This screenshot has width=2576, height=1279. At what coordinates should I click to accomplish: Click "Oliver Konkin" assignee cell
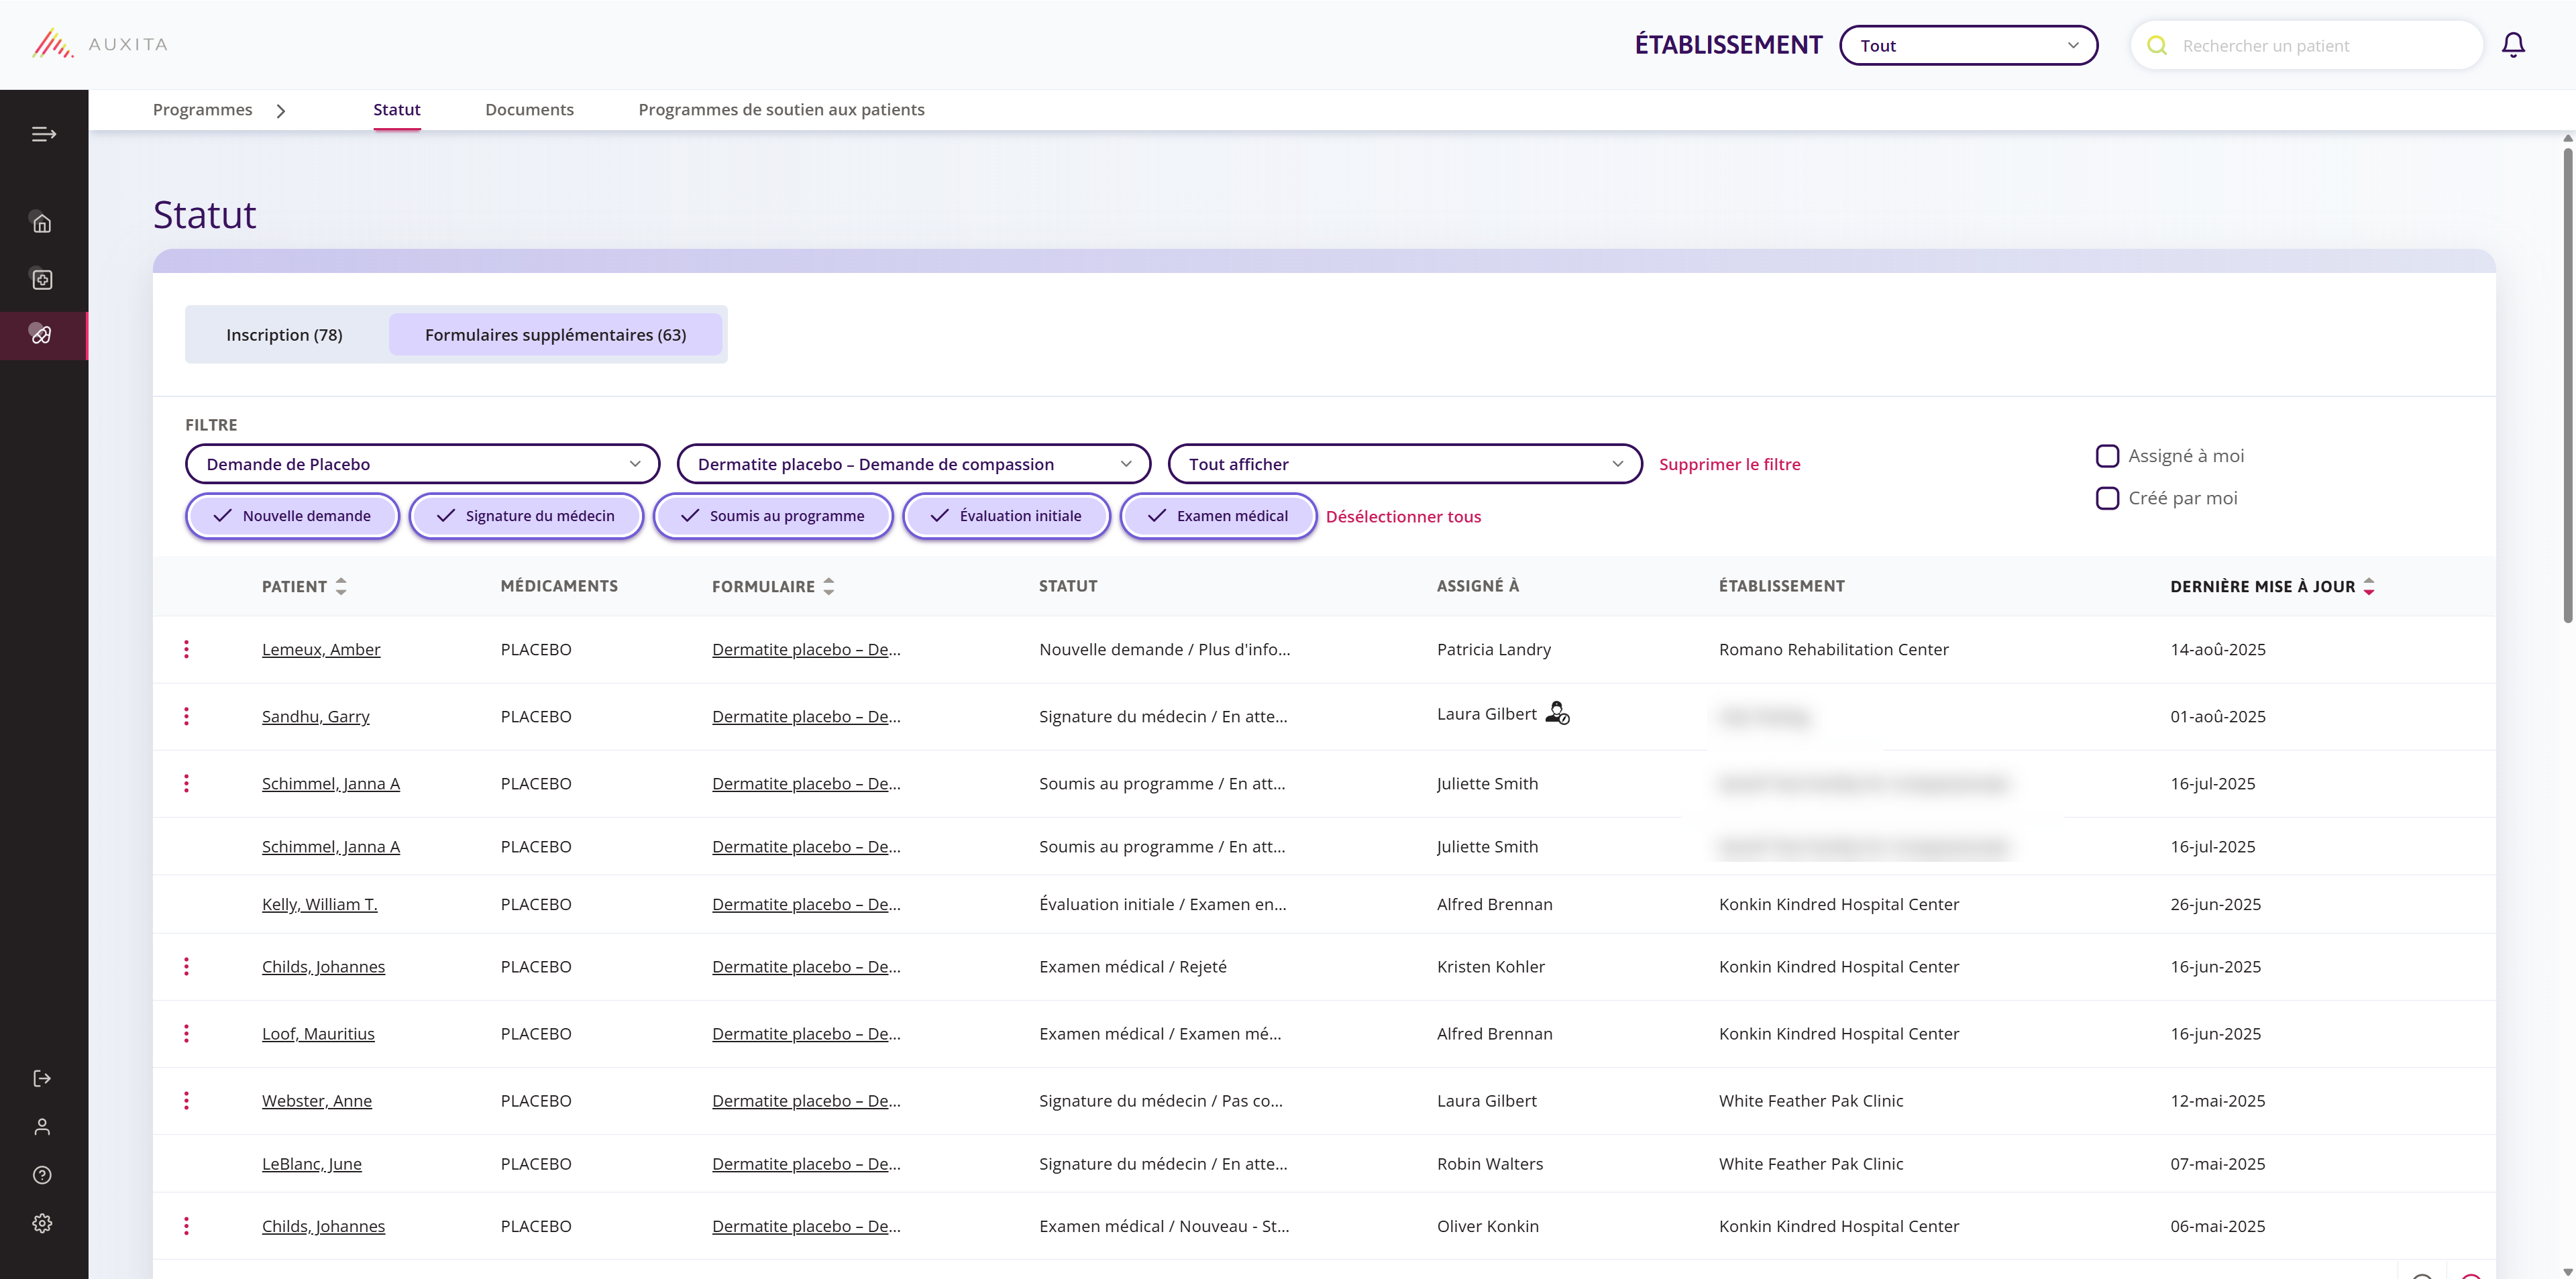[x=1487, y=1226]
